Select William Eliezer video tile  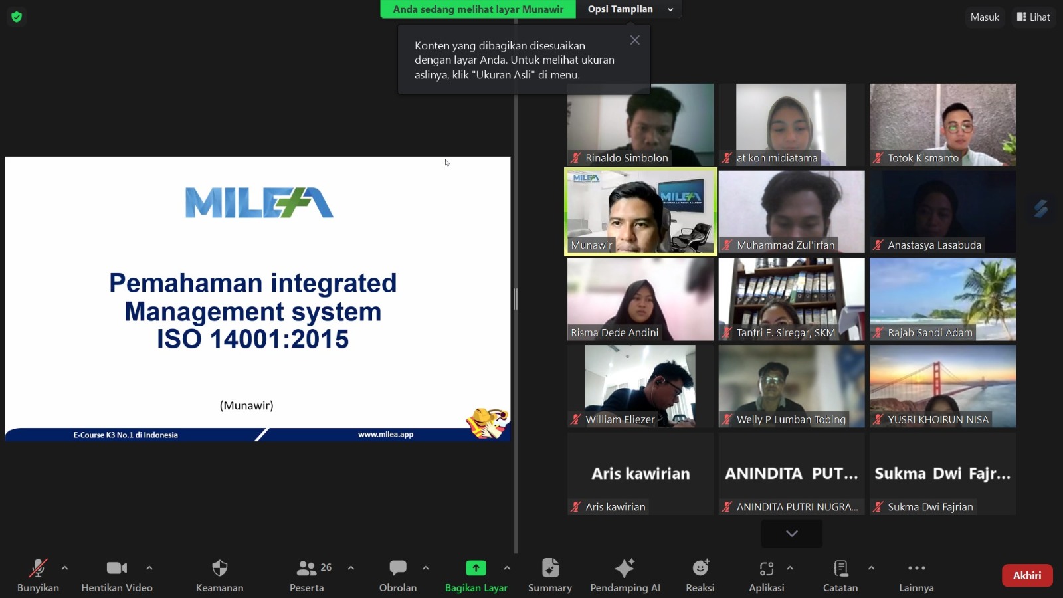click(x=640, y=386)
